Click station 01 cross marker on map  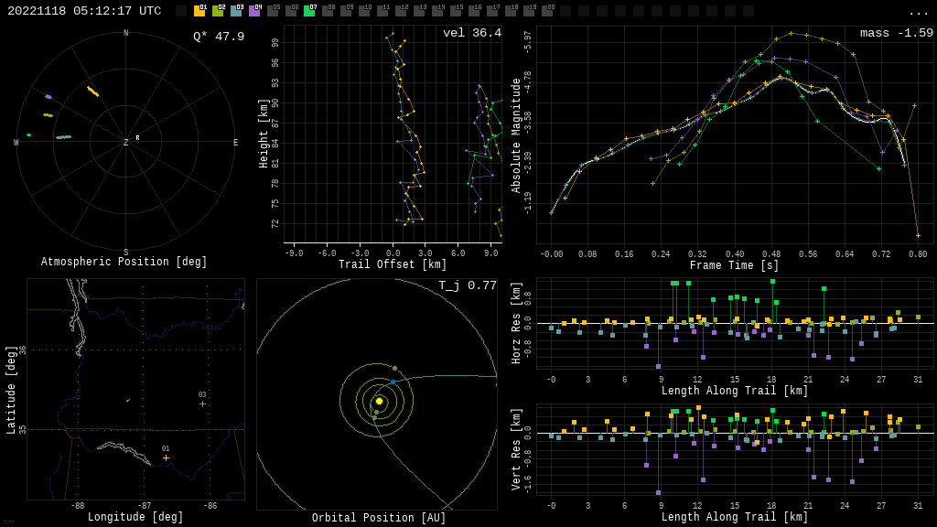[x=166, y=457]
